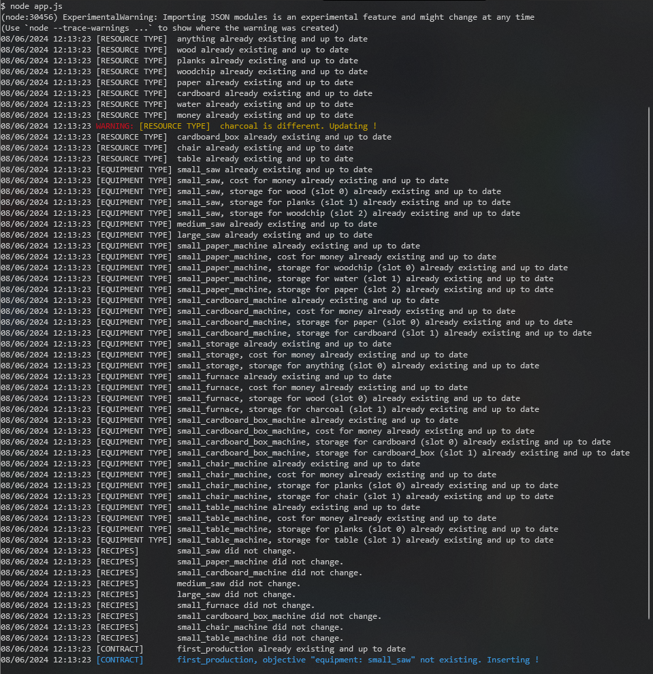Click 'small_saw already existing' equipment line
This screenshot has height=674, width=653.
point(187,170)
